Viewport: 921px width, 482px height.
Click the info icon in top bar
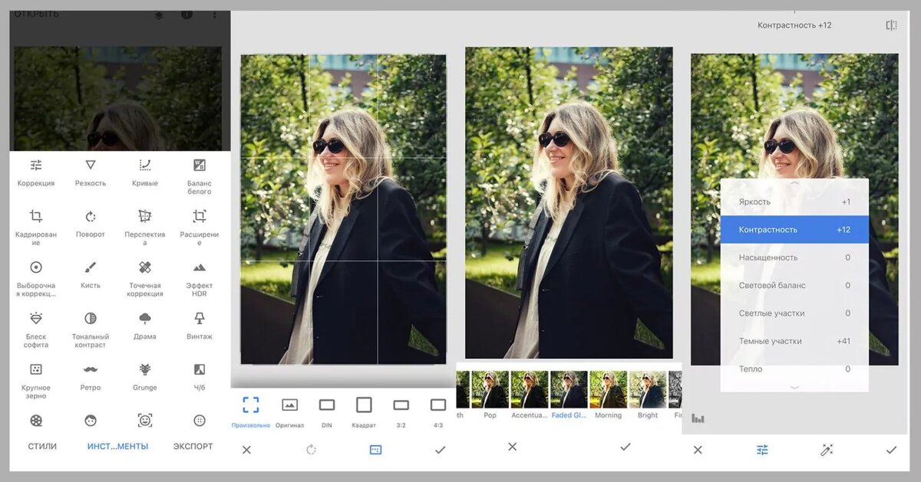click(x=187, y=15)
